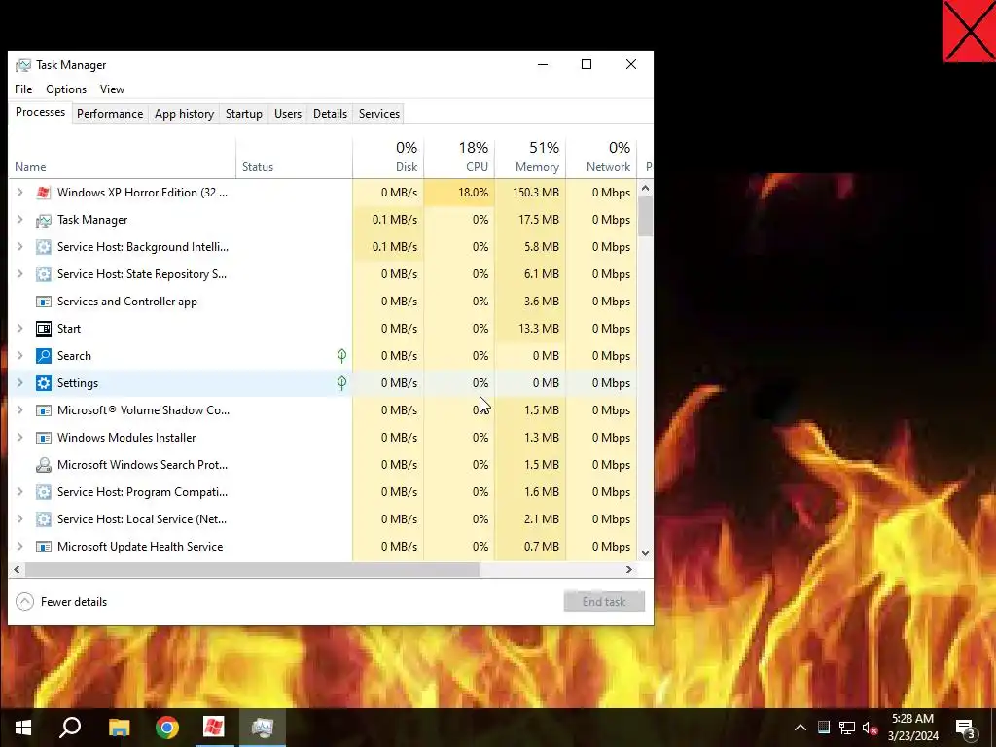
Task: Click the vertical scrollbar up arrow
Action: coord(646,188)
